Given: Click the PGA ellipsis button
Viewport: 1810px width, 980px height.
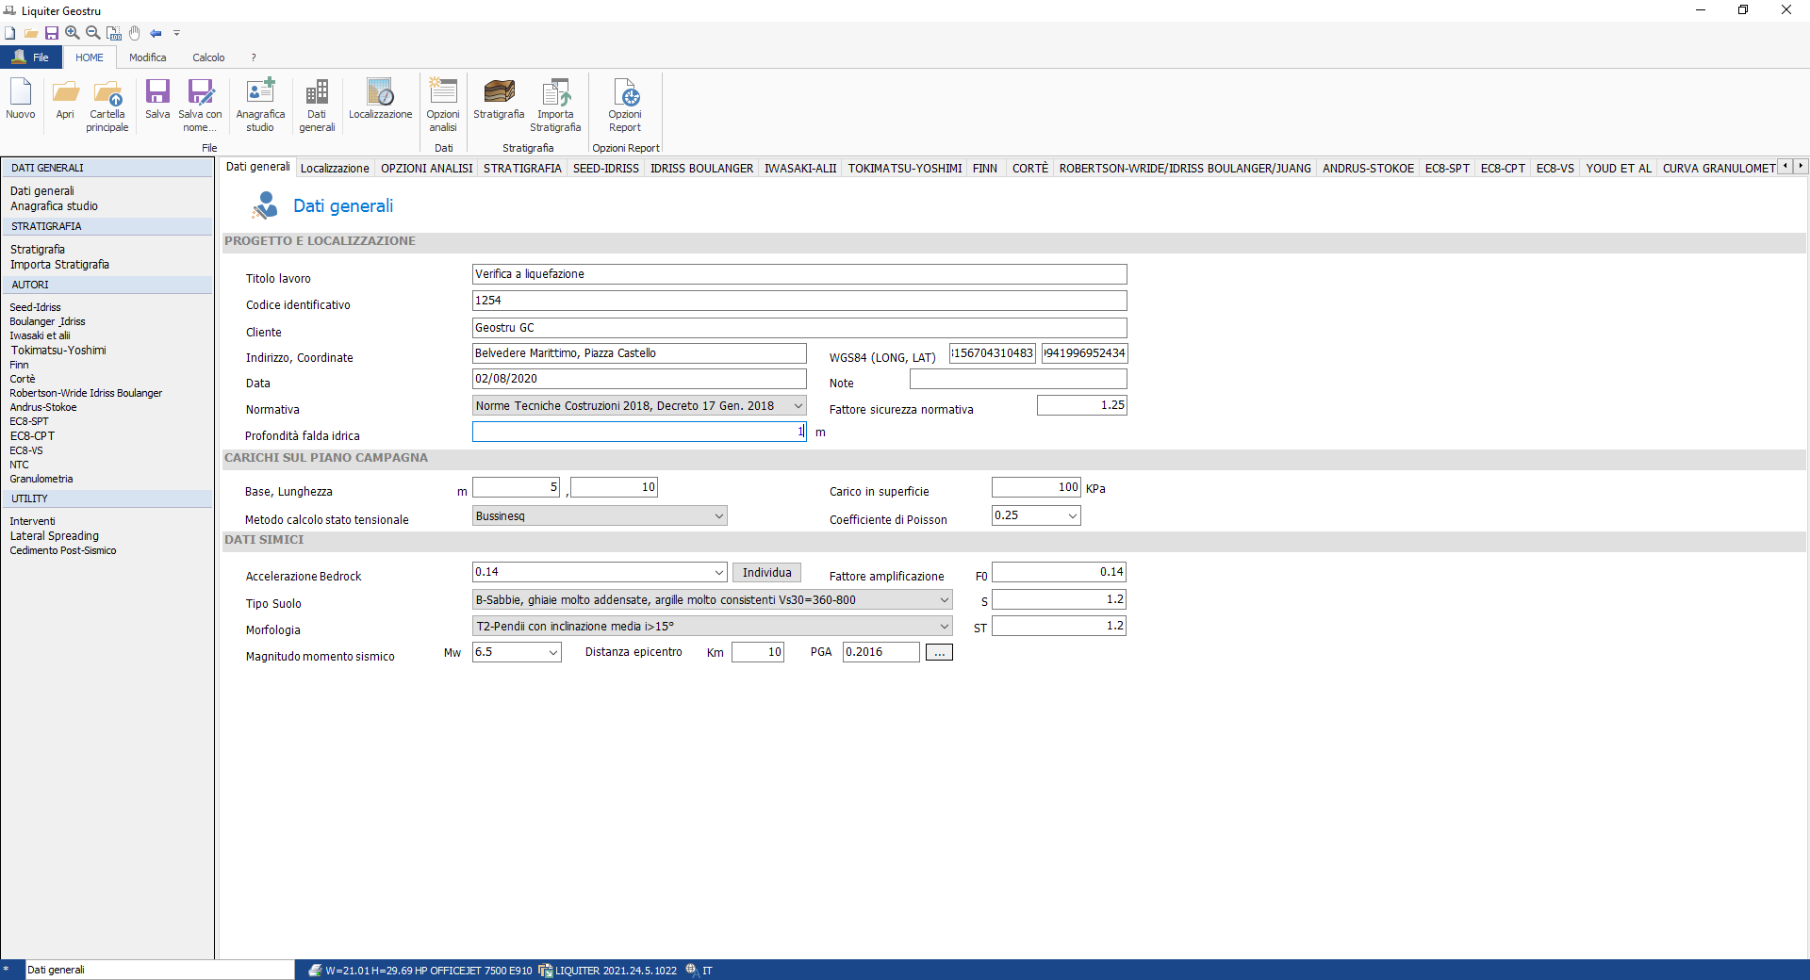Looking at the screenshot, I should click(x=939, y=652).
